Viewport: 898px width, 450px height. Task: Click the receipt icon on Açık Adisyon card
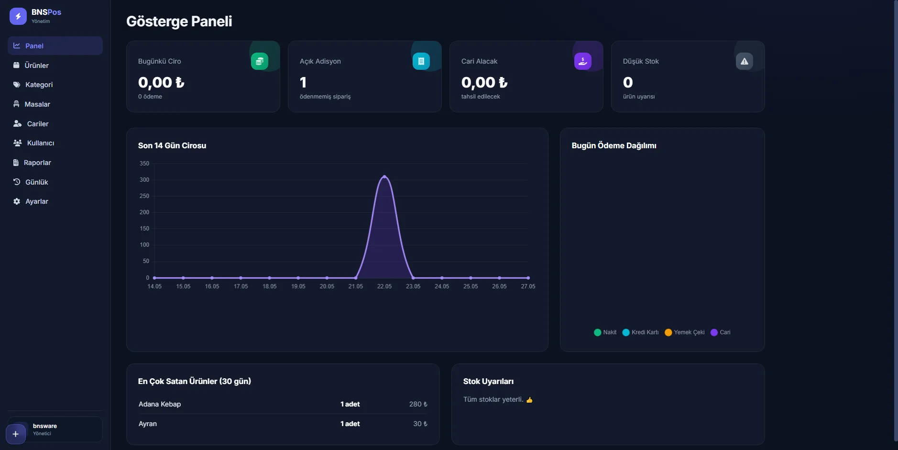pyautogui.click(x=421, y=61)
